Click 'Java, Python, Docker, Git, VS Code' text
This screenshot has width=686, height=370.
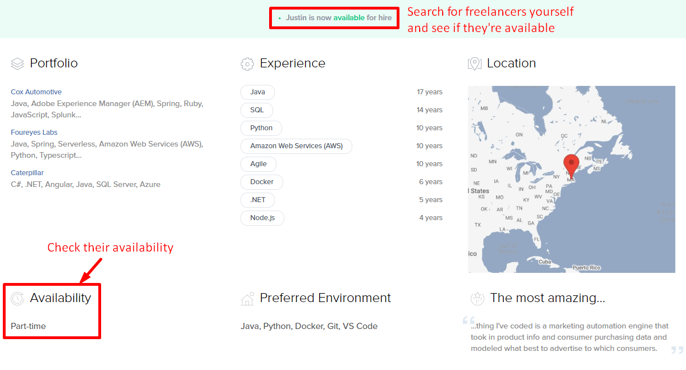[309, 326]
